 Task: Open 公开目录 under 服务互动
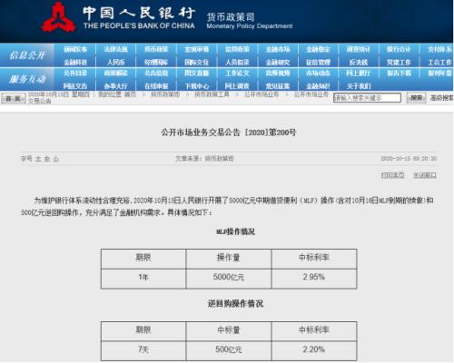pos(75,74)
